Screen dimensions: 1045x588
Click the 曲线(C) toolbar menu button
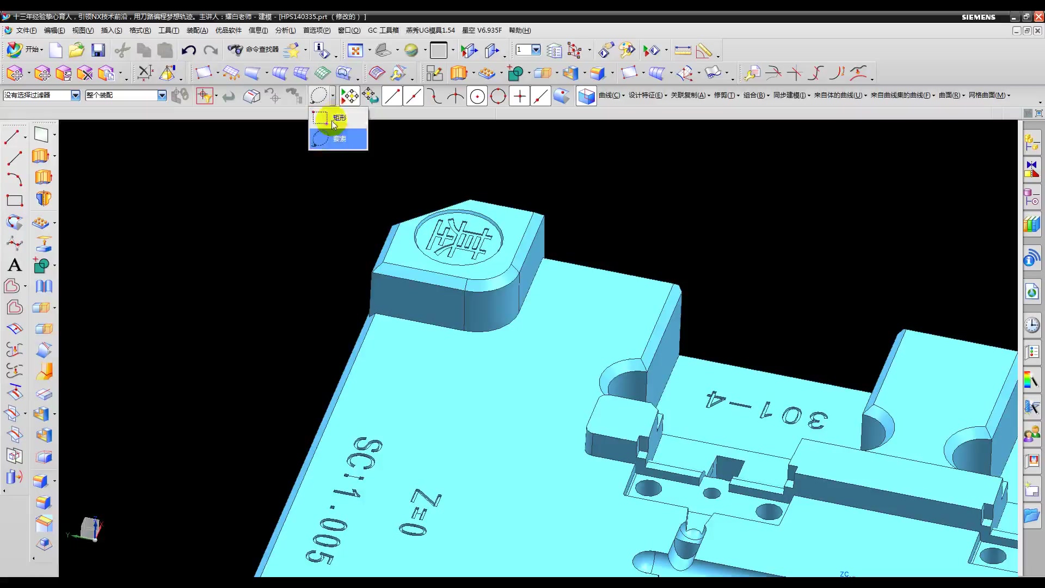(x=611, y=95)
